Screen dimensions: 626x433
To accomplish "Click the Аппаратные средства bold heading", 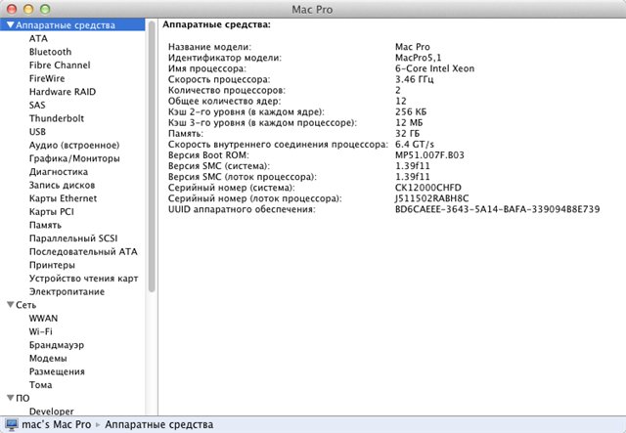I will click(x=216, y=24).
